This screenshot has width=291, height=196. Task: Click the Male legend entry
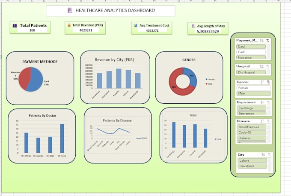(209, 84)
